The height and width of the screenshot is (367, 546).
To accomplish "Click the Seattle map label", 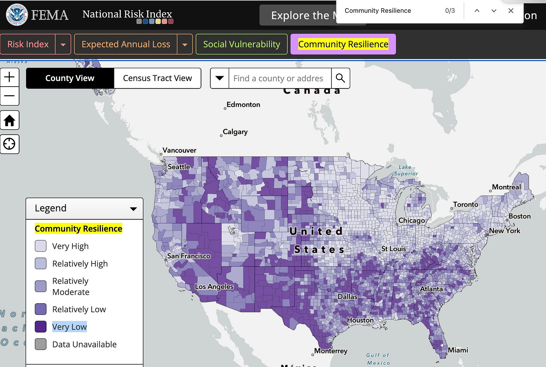I will click(178, 166).
